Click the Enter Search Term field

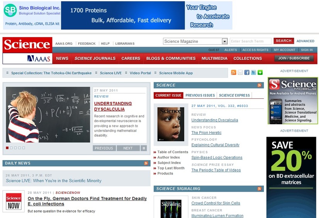tap(250, 41)
